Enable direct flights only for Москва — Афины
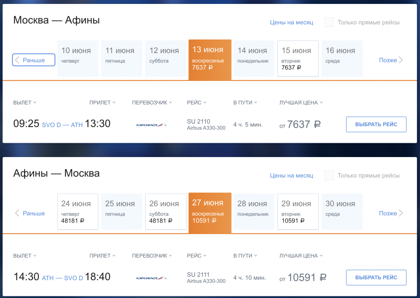This screenshot has width=420, height=298. click(x=329, y=22)
